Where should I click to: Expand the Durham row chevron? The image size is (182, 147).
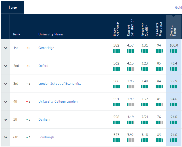point(6,119)
